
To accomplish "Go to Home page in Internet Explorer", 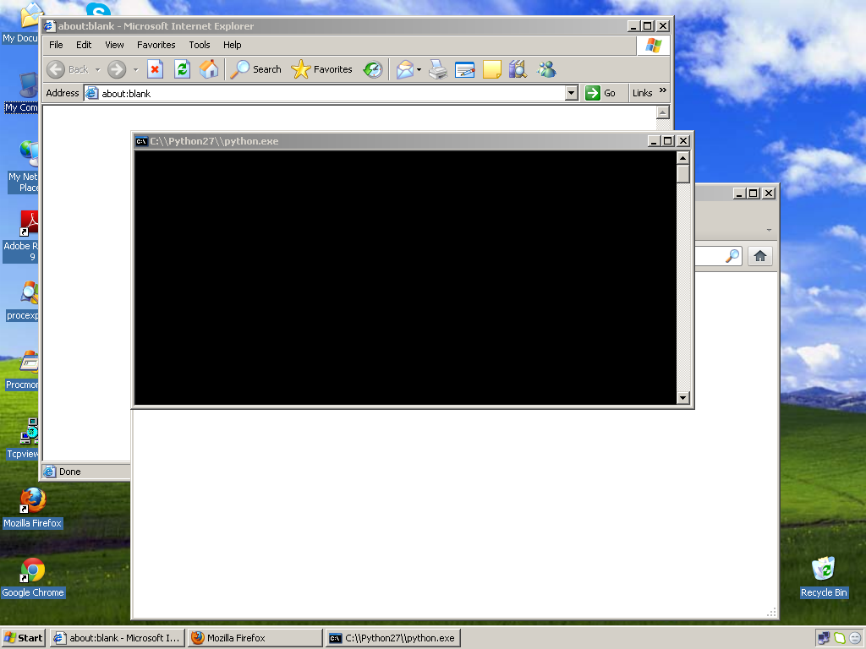I will (x=209, y=69).
